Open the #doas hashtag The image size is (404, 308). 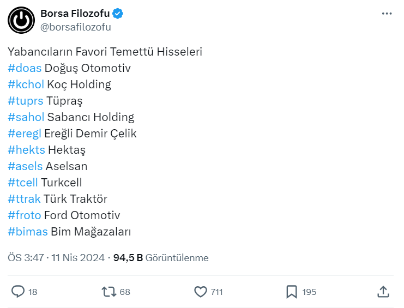[25, 68]
